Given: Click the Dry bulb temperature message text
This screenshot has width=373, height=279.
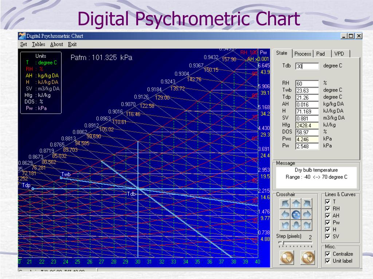Looking at the screenshot, I should click(316, 170).
